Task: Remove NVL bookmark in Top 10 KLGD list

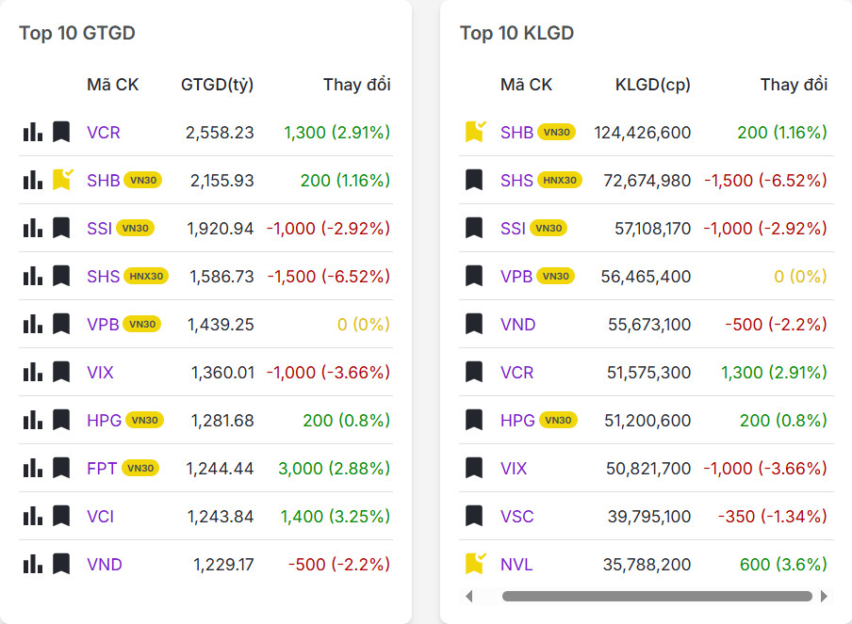Action: [x=475, y=564]
